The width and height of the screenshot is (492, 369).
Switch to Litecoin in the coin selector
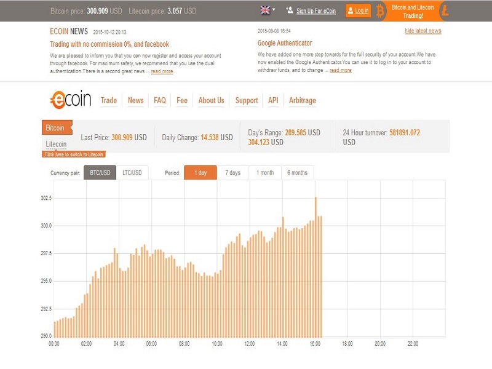56,144
